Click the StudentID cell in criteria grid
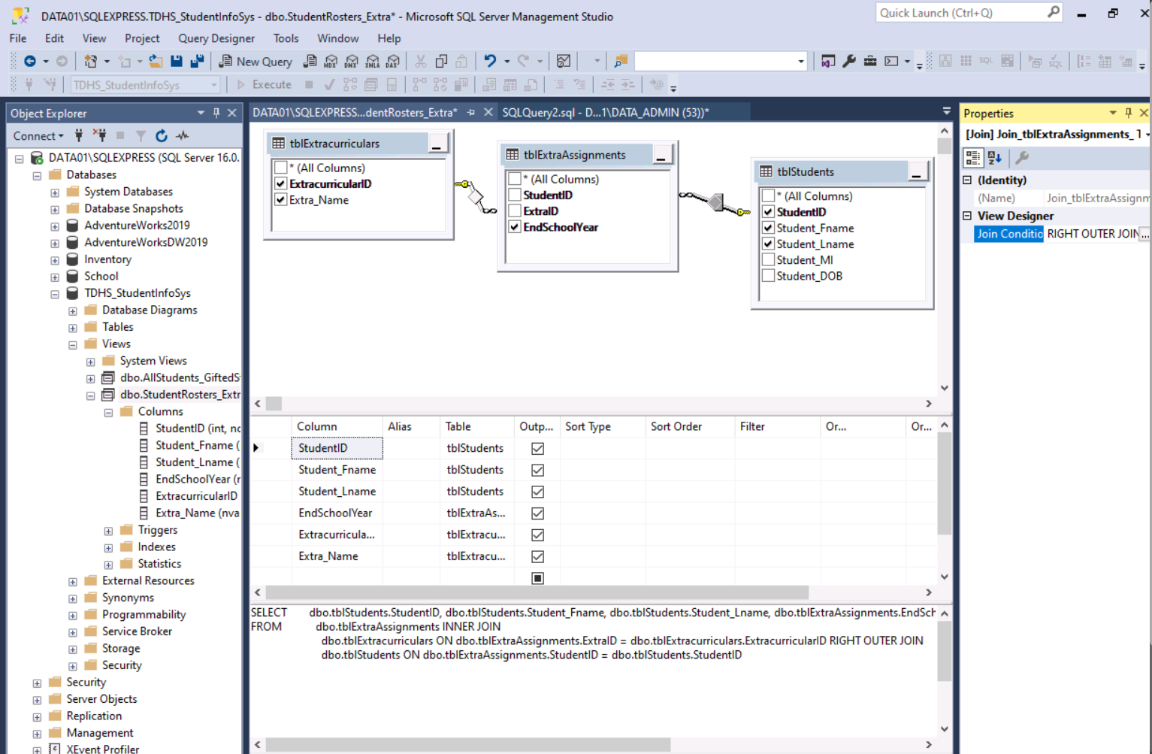This screenshot has width=1152, height=754. [x=337, y=448]
